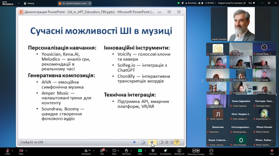Select Anatolii Zavadskyi's screen tab
This screenshot has height=156, width=279.
(75, 3)
